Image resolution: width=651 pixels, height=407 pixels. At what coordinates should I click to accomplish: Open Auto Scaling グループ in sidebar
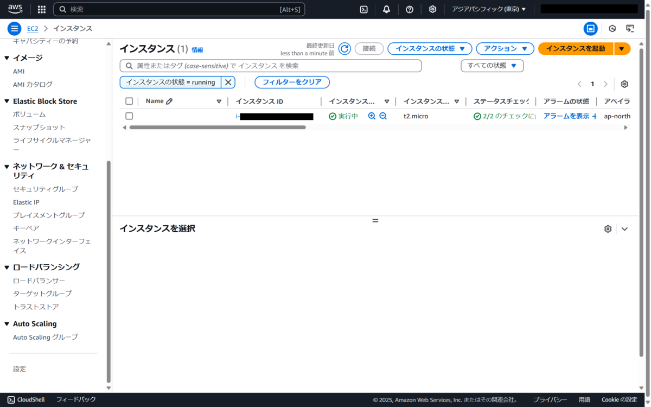tap(46, 337)
